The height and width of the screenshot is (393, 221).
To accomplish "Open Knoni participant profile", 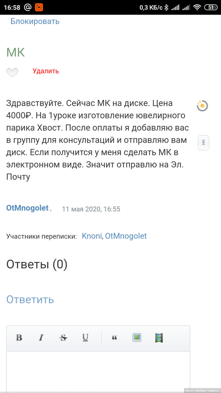I will coord(92,236).
